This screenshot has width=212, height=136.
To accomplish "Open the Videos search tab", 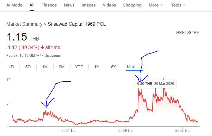I will 109,5.
